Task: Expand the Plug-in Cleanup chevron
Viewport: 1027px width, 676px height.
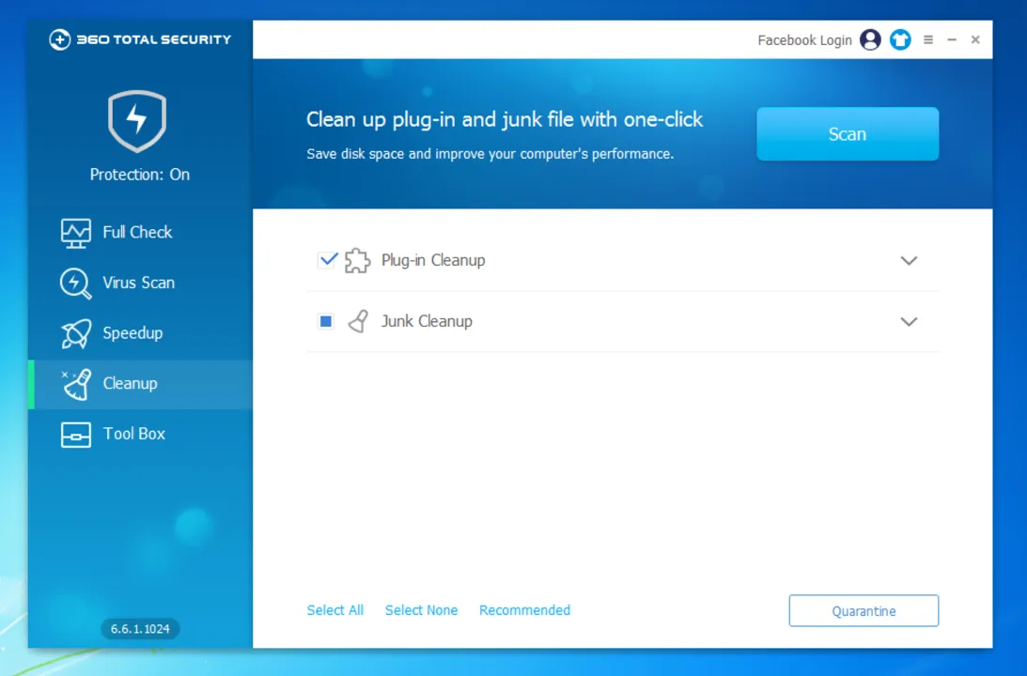Action: pyautogui.click(x=909, y=260)
